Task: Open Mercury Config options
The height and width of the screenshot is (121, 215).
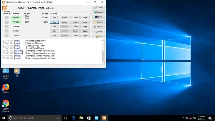Action: pyautogui.click(x=75, y=31)
